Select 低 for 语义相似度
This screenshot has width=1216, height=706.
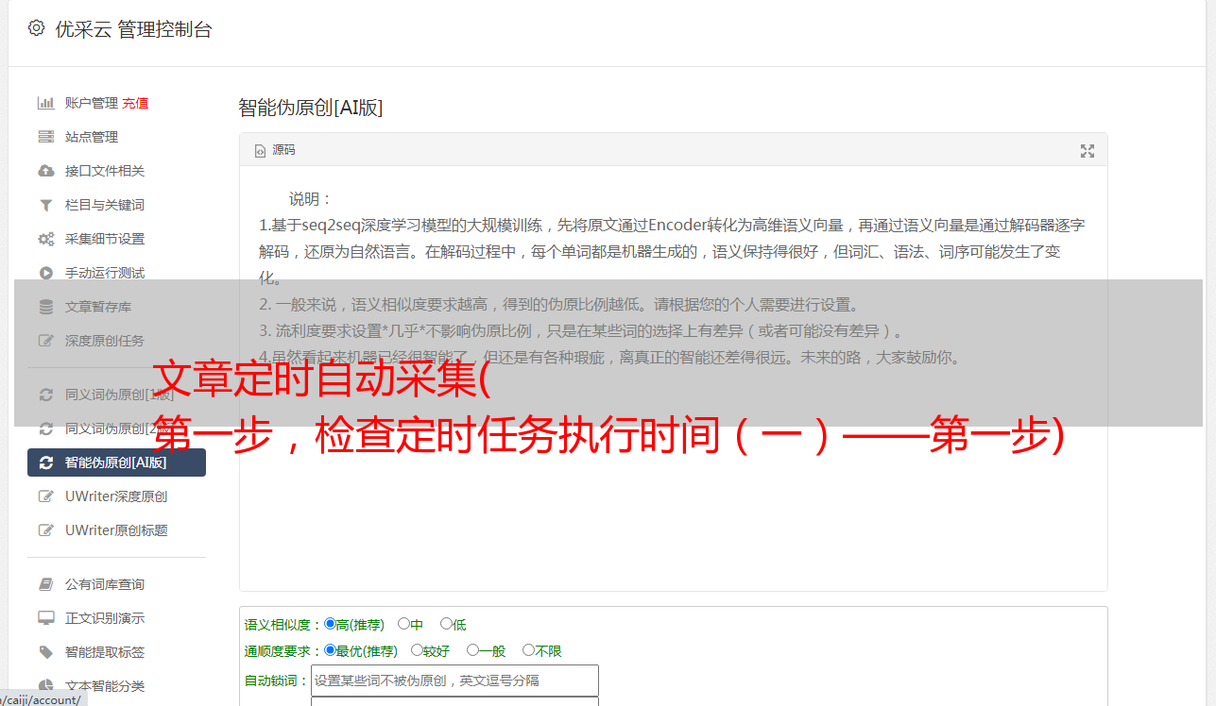[446, 624]
